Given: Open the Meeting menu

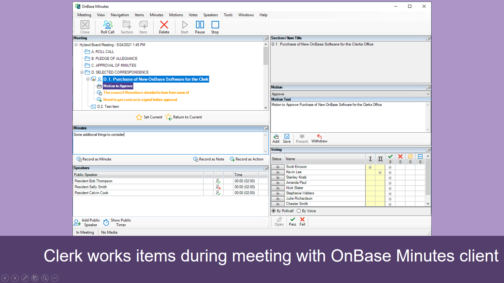Looking at the screenshot, I should tap(84, 15).
